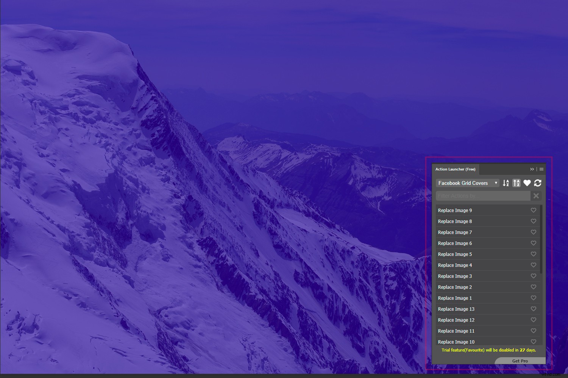Refresh the actions list with the refresh icon

(538, 183)
